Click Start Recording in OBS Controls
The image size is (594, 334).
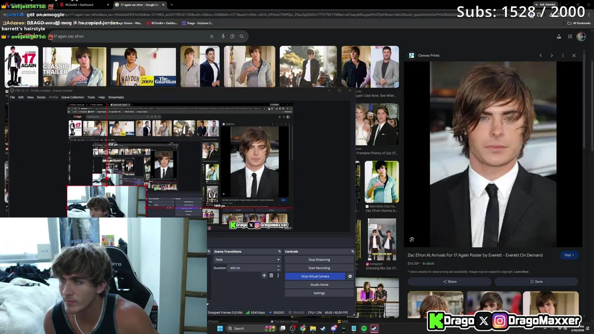click(319, 268)
